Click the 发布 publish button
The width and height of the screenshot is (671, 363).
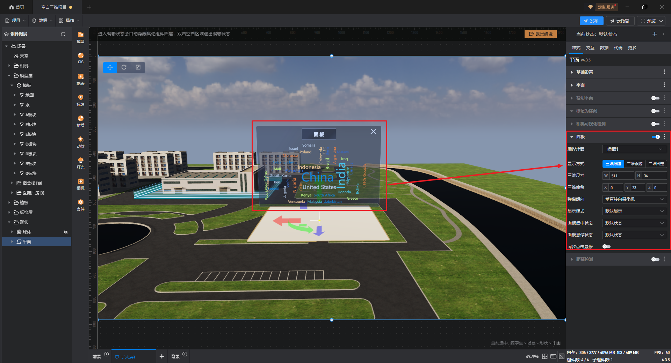point(591,21)
